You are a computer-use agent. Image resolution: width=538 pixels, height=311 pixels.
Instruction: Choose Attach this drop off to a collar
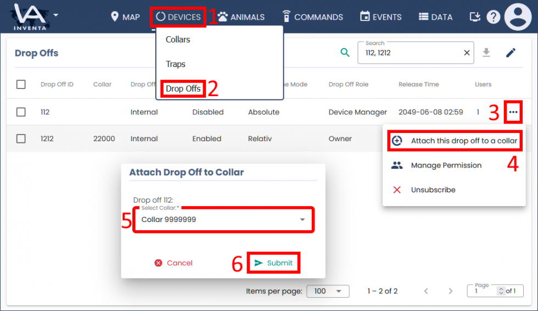(455, 141)
